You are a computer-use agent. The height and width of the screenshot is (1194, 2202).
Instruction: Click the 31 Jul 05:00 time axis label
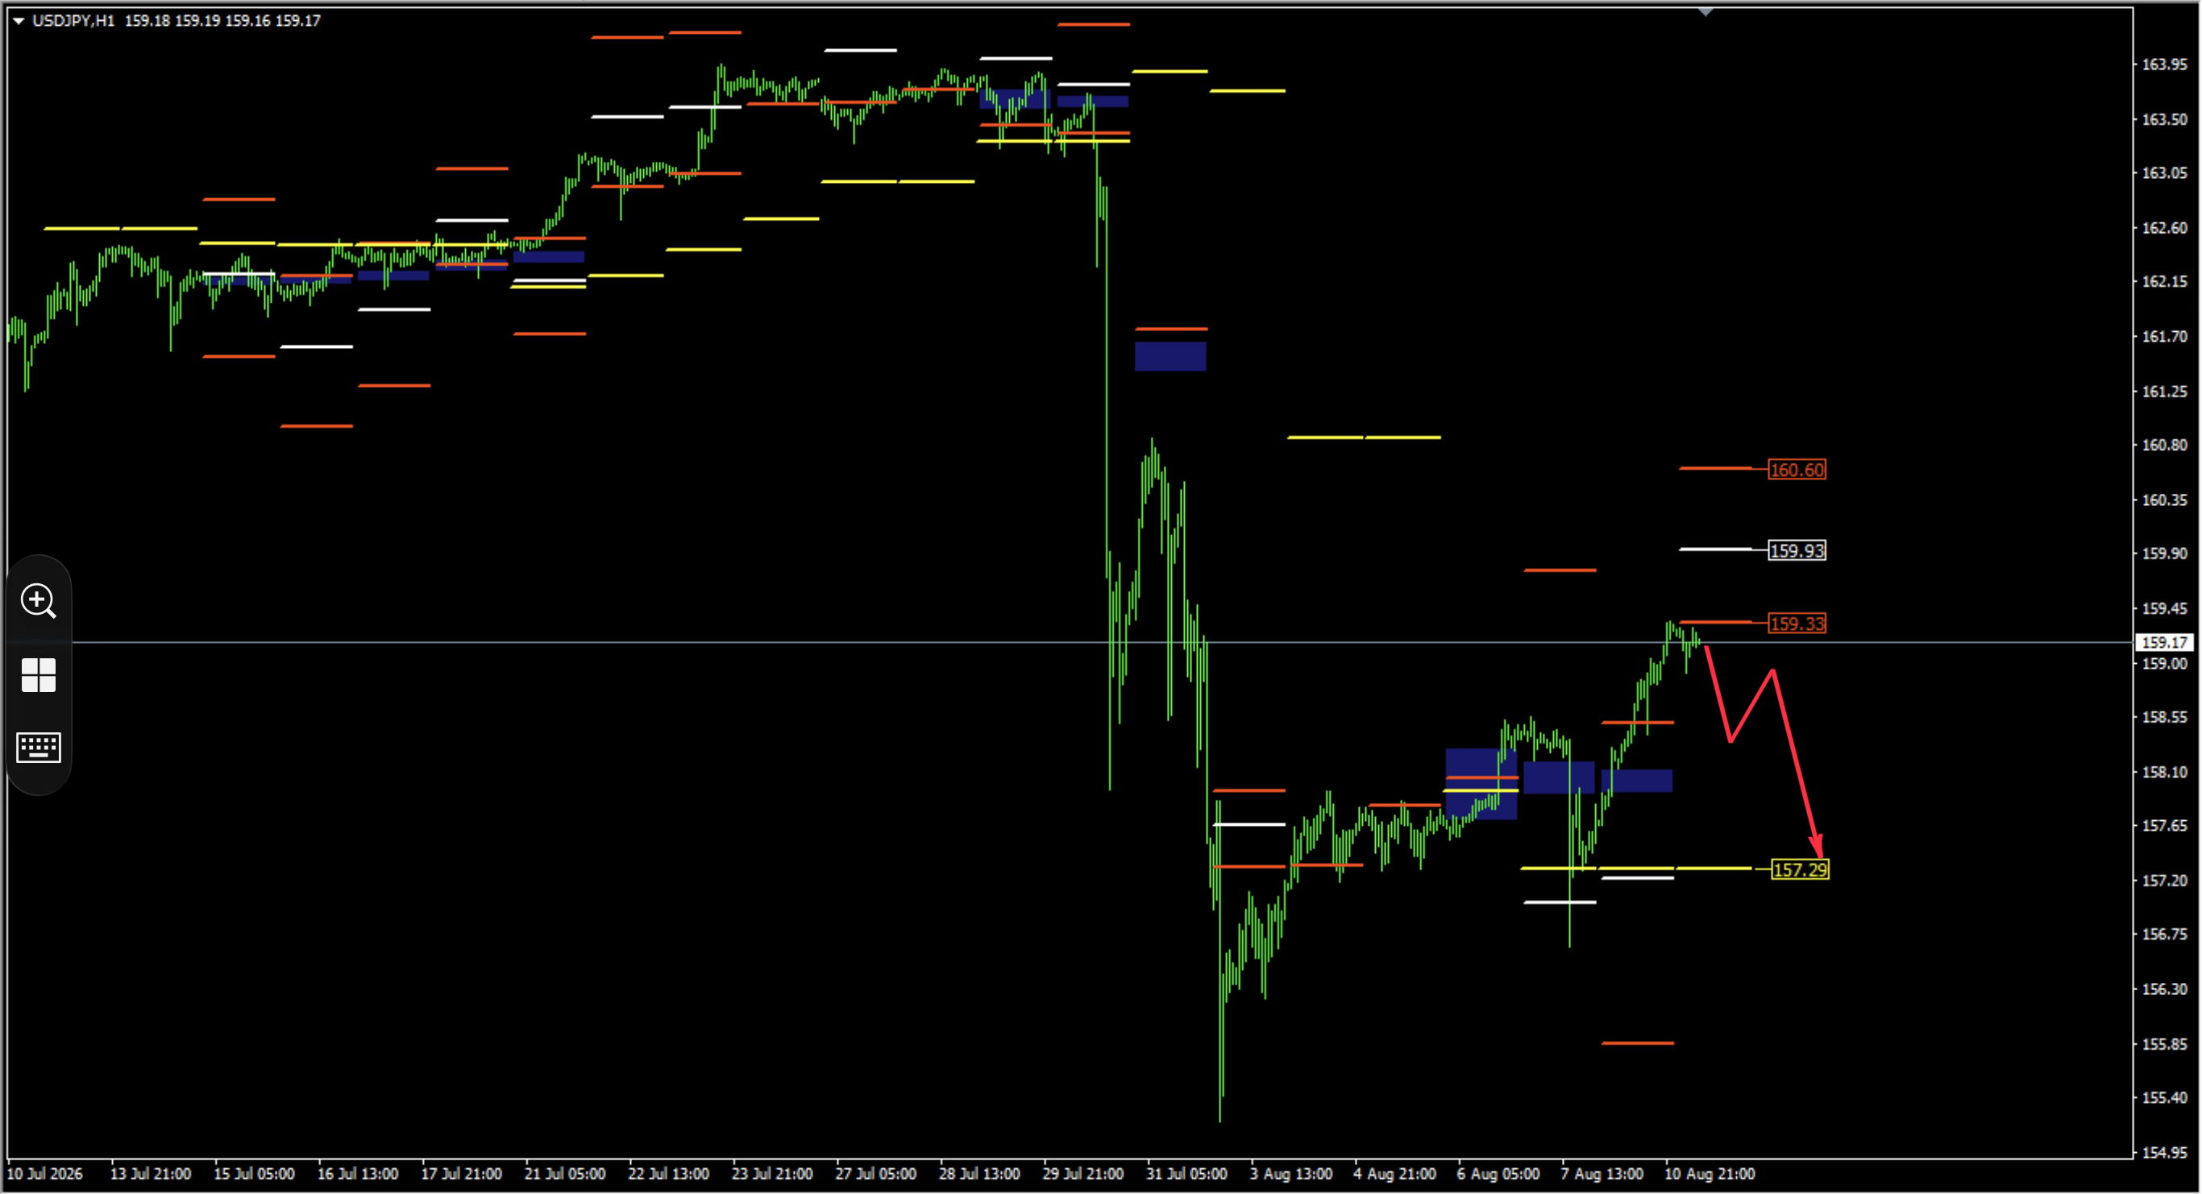click(1186, 1175)
